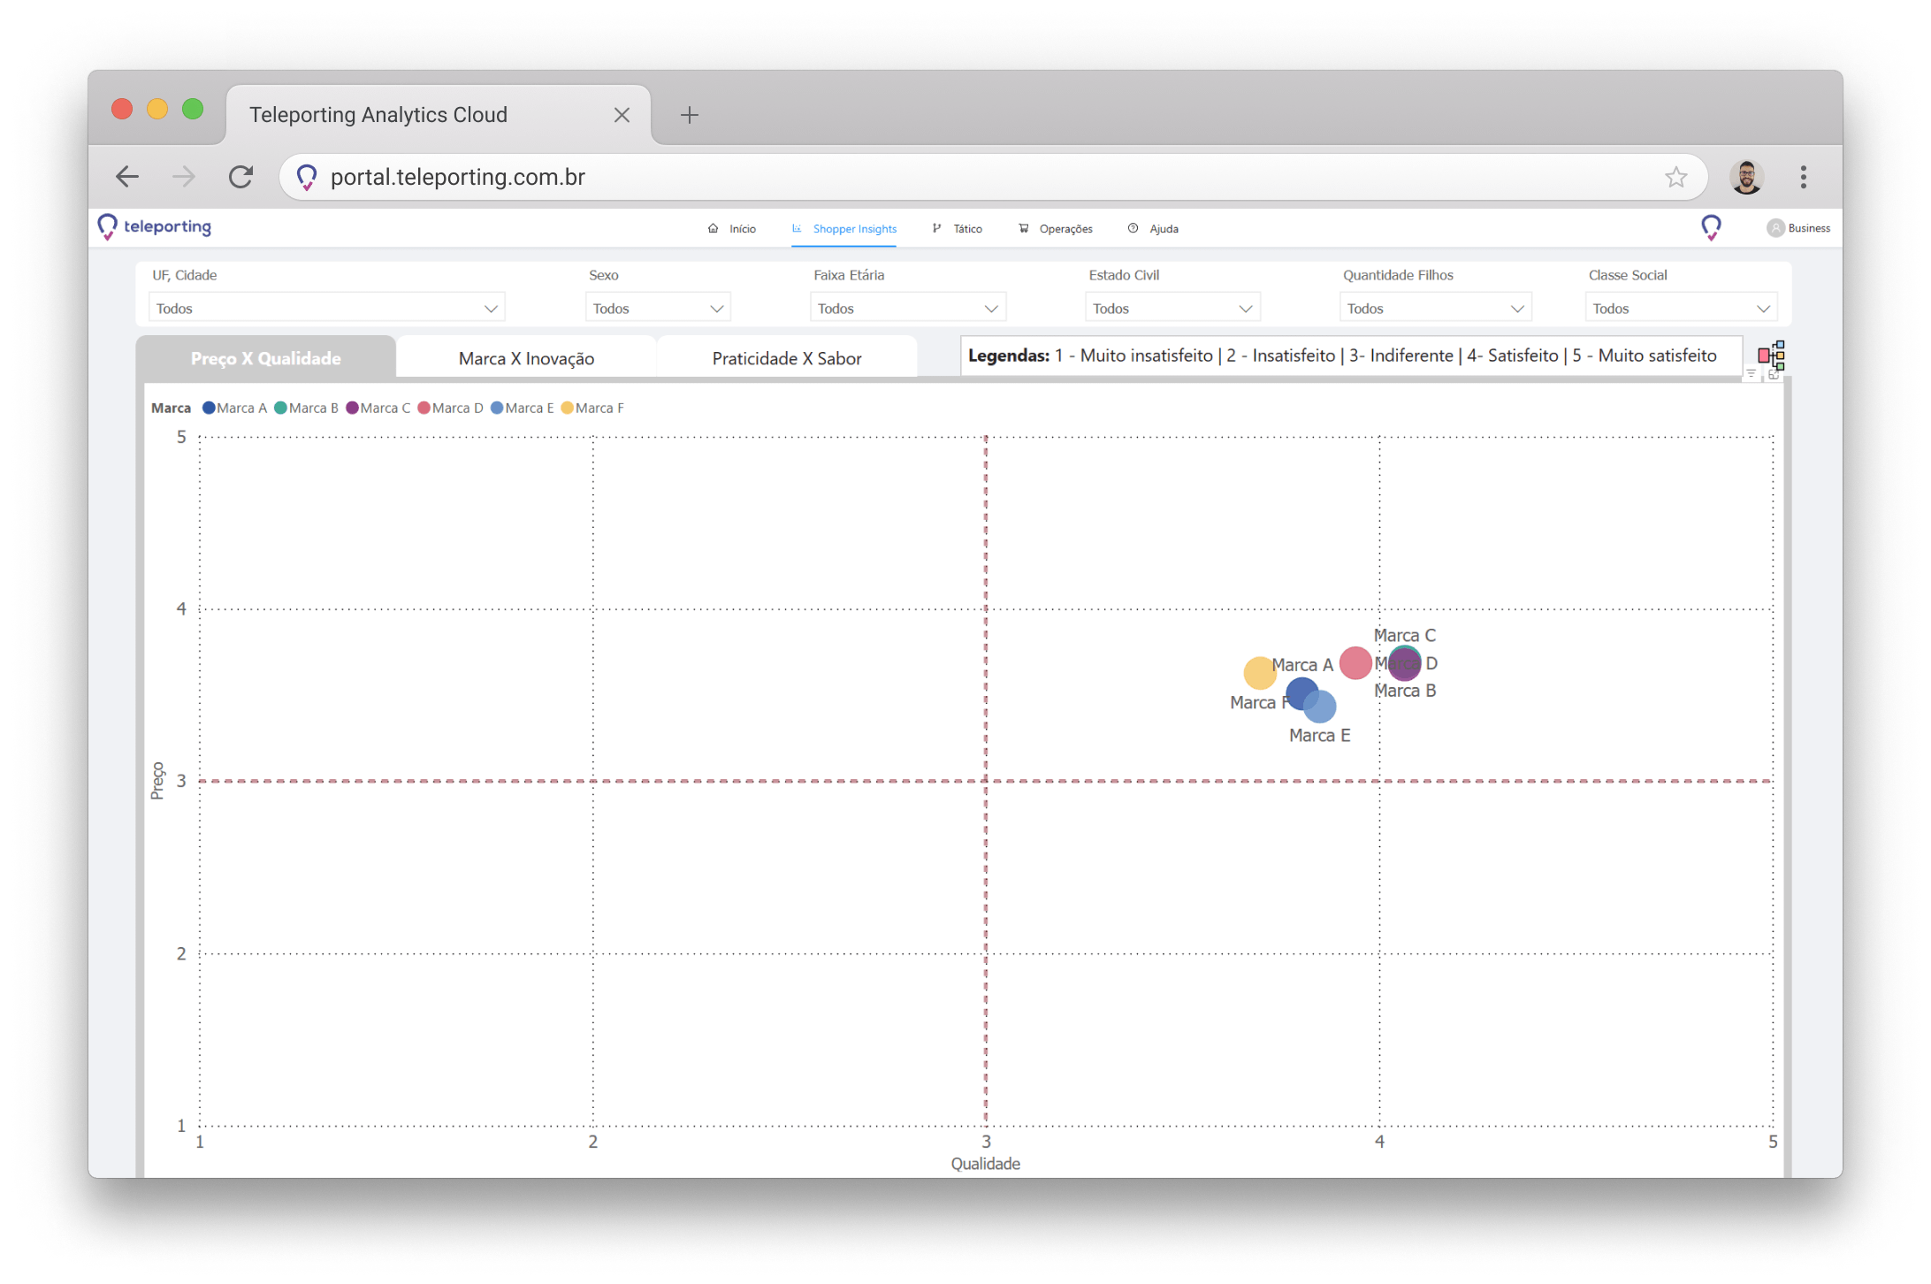Screen dimensions: 1931x1284
Task: Click the colored hierarchy diagram icon
Action: (x=1771, y=355)
